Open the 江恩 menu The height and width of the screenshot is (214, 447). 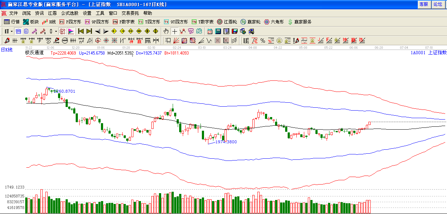click(52, 13)
